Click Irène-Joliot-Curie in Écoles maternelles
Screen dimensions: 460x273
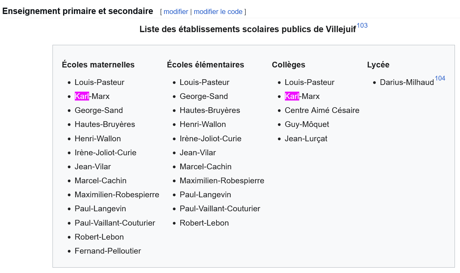(105, 153)
